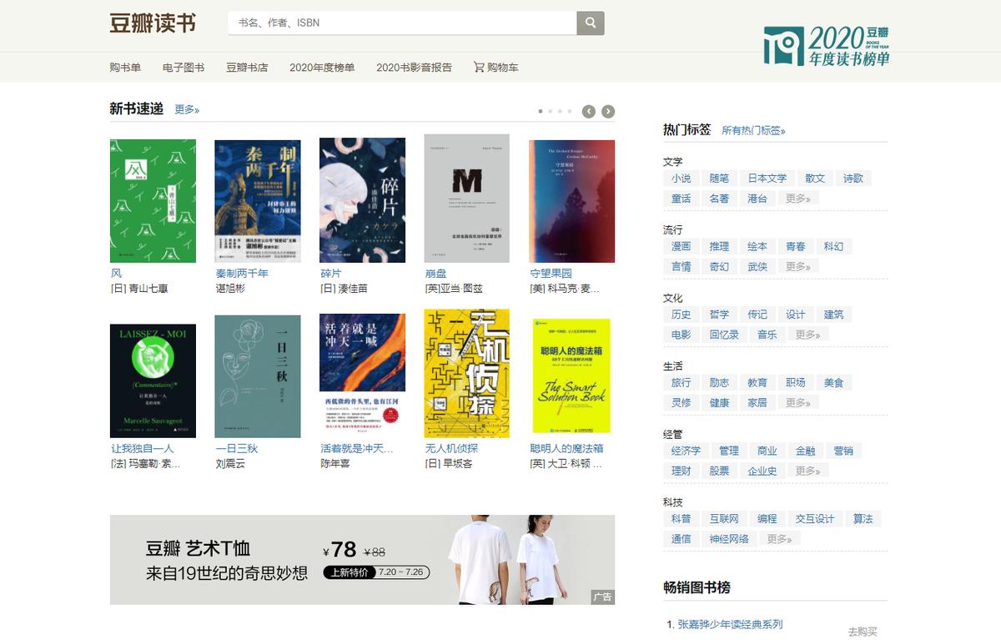
Task: Click 更多» next to 新书速递
Action: (x=187, y=109)
